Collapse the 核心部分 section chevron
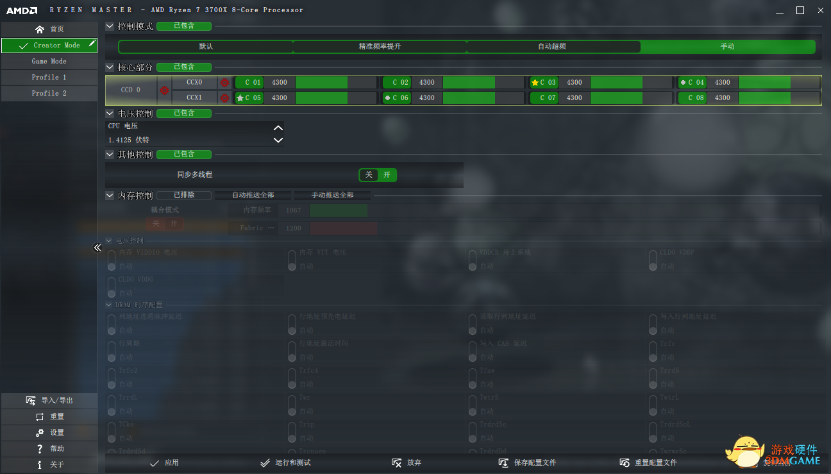 pos(110,67)
